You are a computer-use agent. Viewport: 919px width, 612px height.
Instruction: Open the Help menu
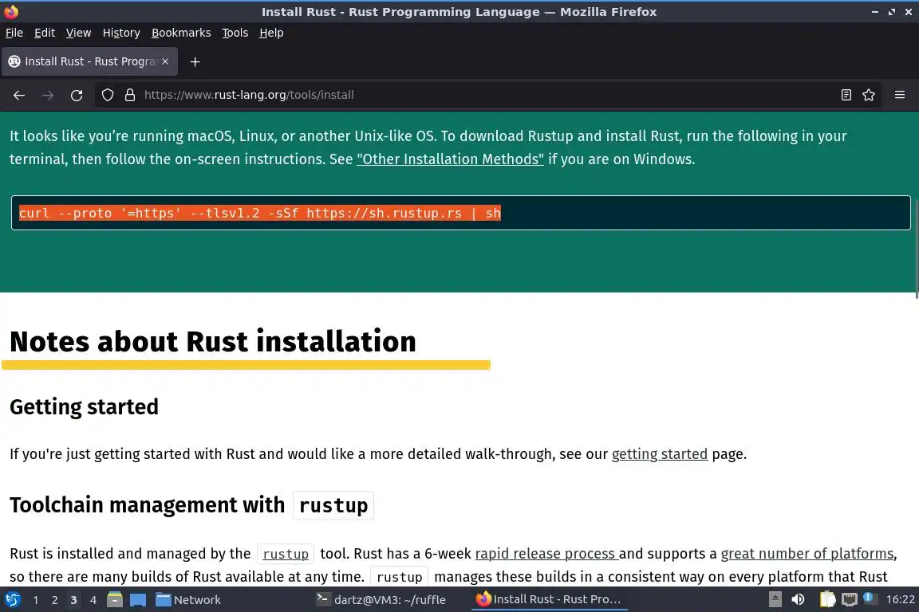point(271,33)
